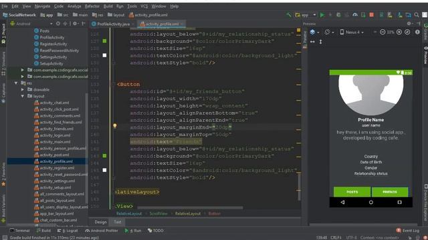Show preview warnings and errors icon

click(x=417, y=32)
